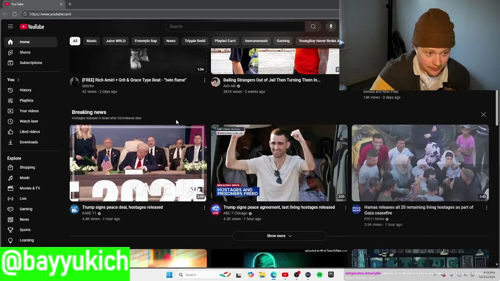Click the browser address bar URL
The width and height of the screenshot is (500, 281).
(x=50, y=14)
